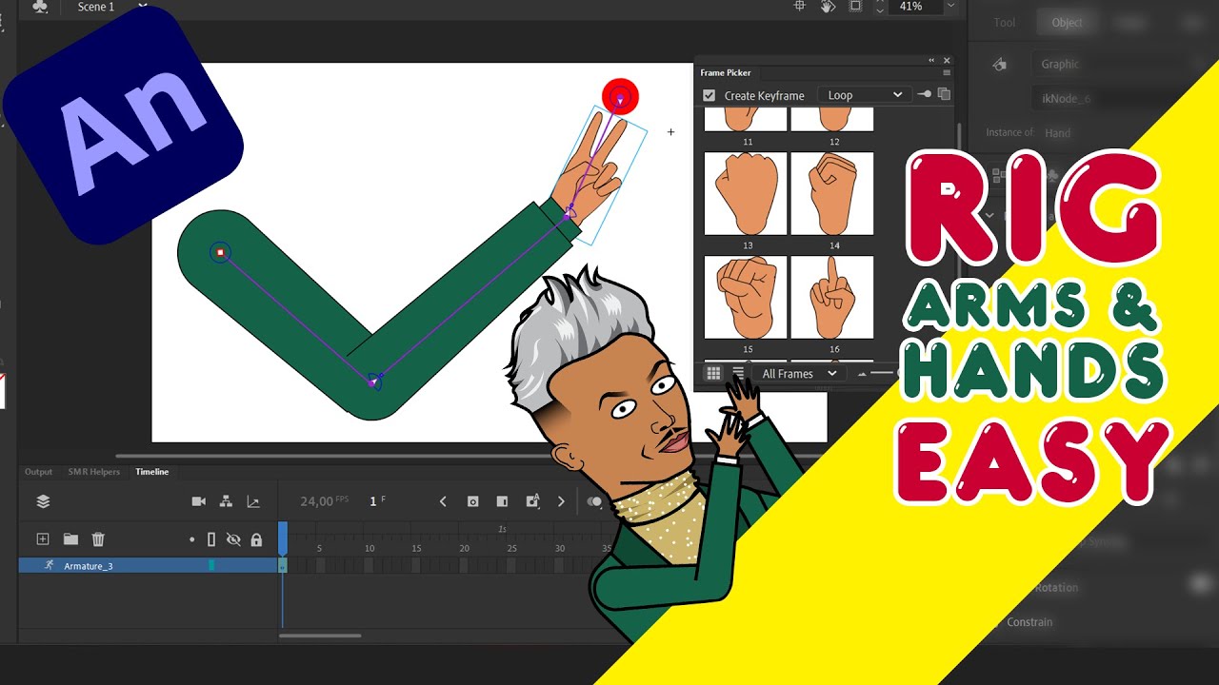
Task: Click the Scene 1 label
Action: tap(95, 7)
